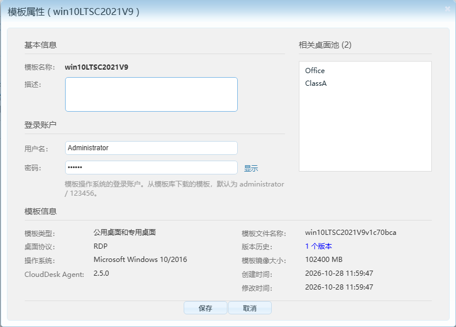Cancel with the 取消 button
The height and width of the screenshot is (327, 456).
(x=250, y=308)
